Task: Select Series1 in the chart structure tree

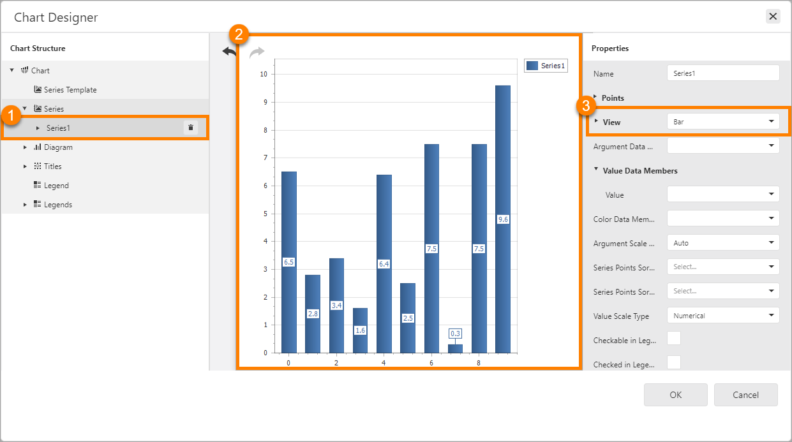Action: pos(59,128)
